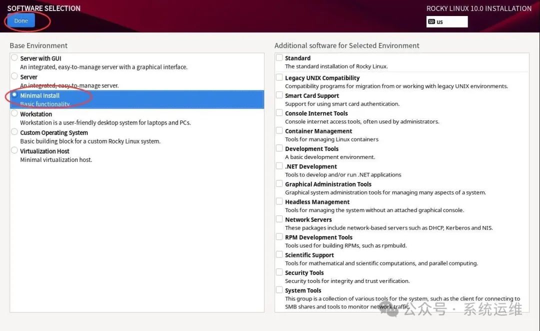Tick .NET Development checkbox
This screenshot has width=540, height=331.
pos(279,166)
